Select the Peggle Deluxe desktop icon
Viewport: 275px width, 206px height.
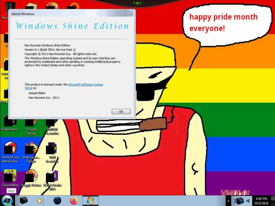(31, 178)
